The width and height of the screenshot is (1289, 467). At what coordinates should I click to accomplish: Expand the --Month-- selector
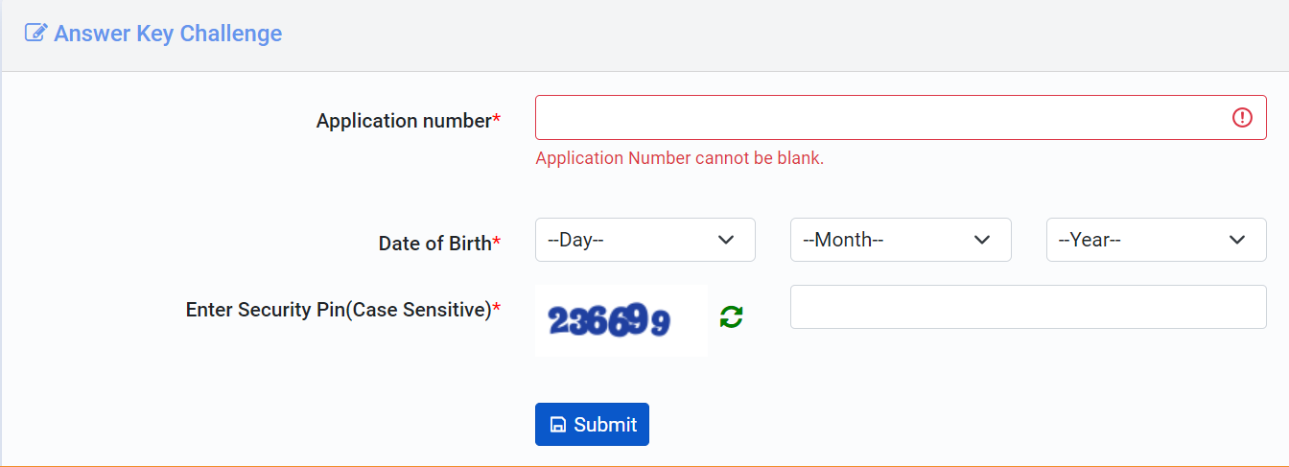pos(900,240)
